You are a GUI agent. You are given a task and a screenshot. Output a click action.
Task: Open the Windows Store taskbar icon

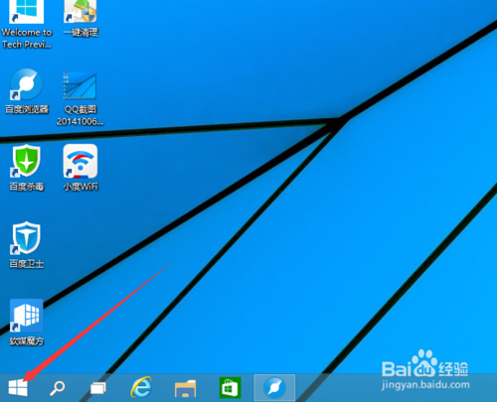click(x=230, y=387)
